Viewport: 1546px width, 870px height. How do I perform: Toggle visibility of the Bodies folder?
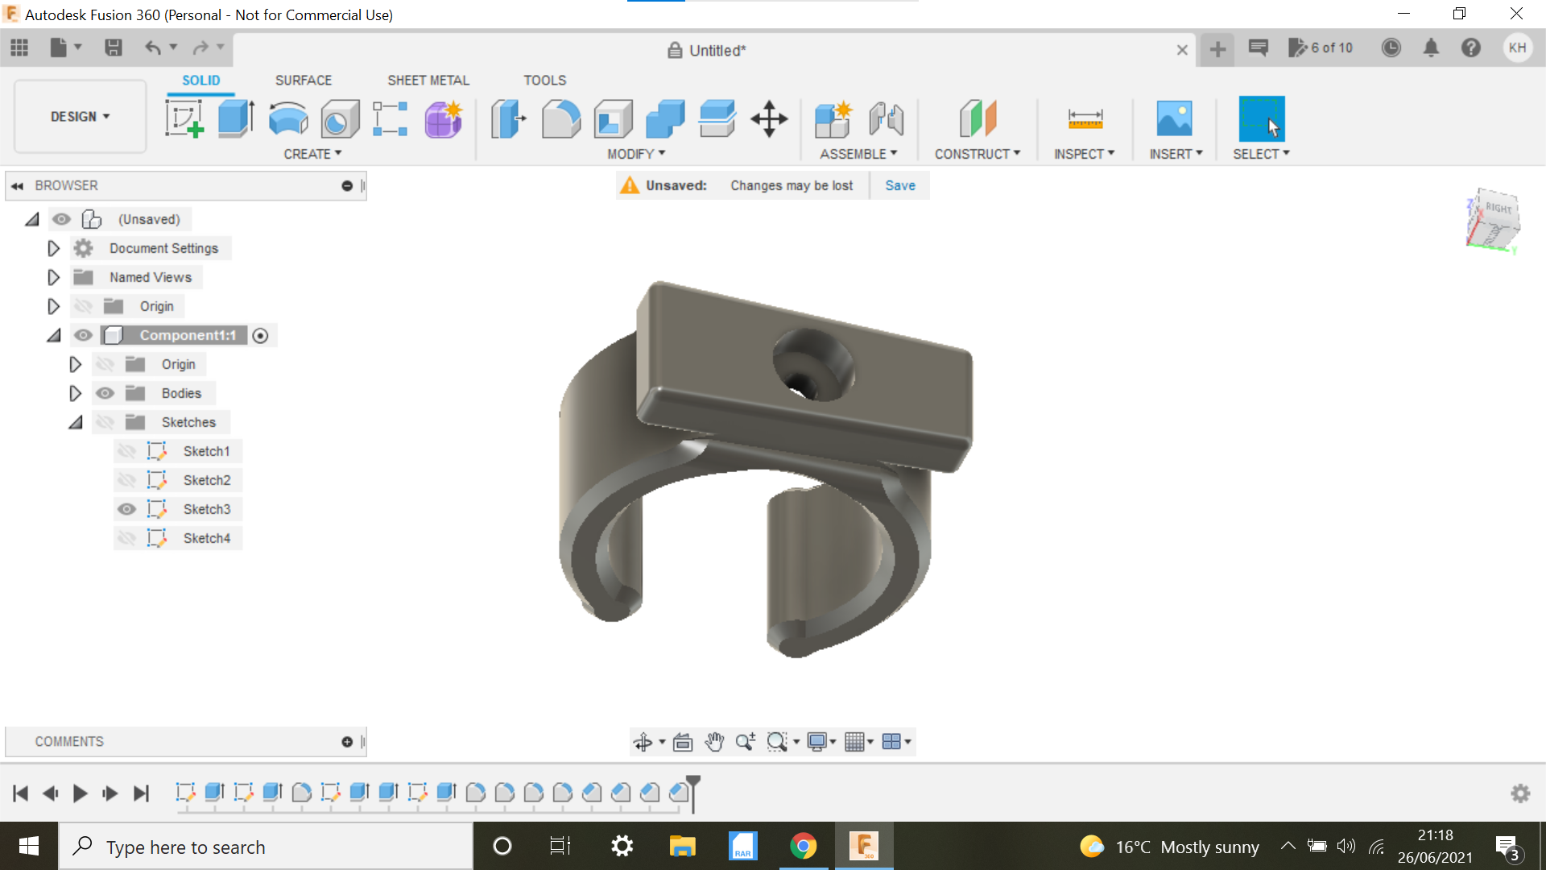click(105, 393)
